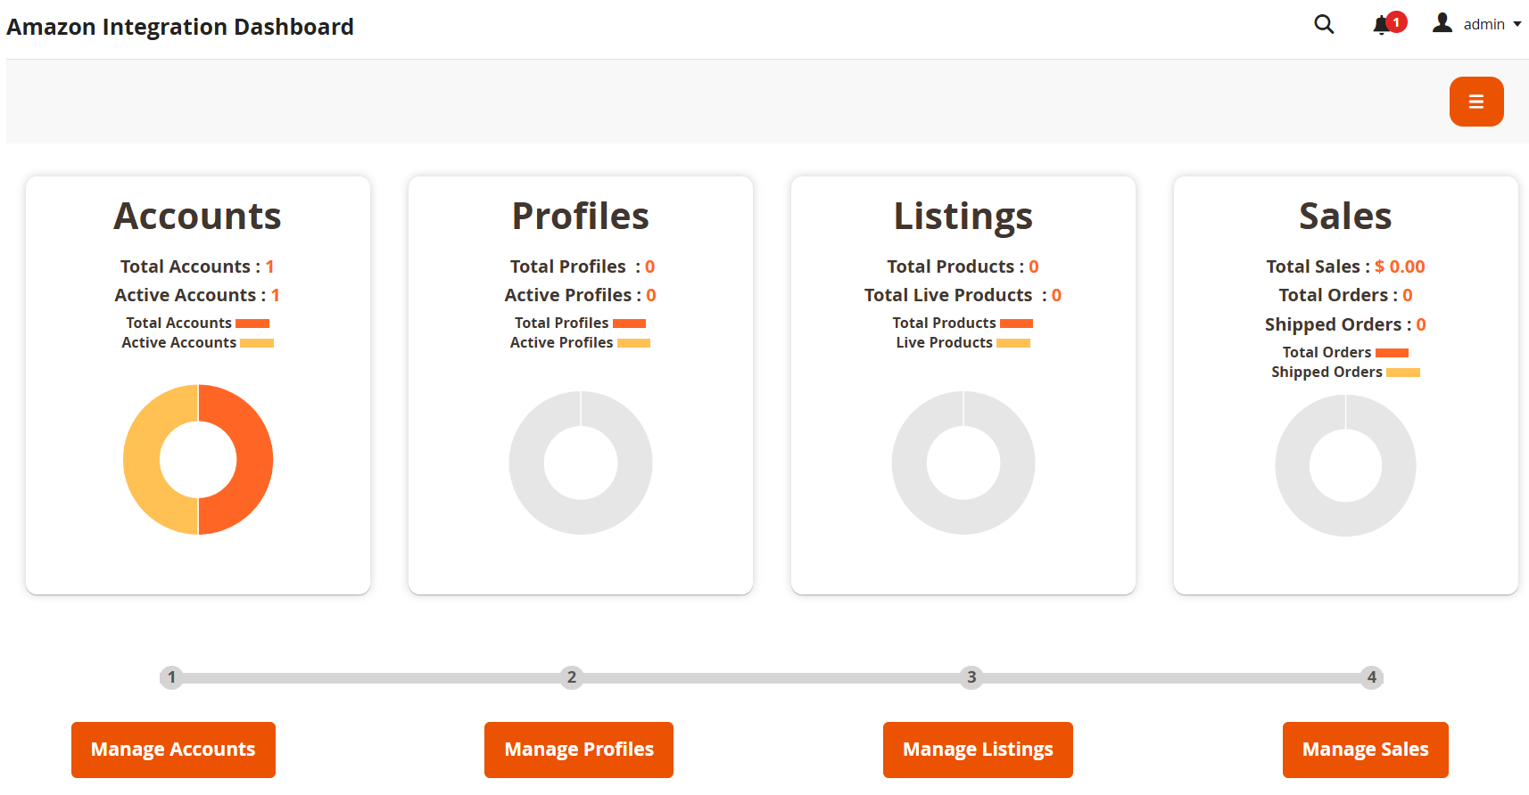Toggle the Shipped Orders legend swatch
This screenshot has width=1529, height=795.
[x=1402, y=373]
